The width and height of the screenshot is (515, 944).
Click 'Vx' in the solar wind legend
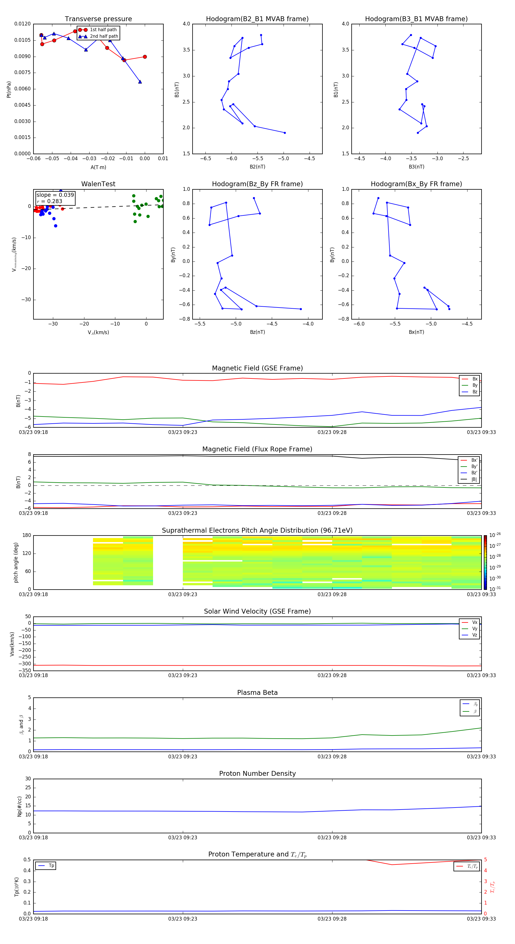click(470, 622)
